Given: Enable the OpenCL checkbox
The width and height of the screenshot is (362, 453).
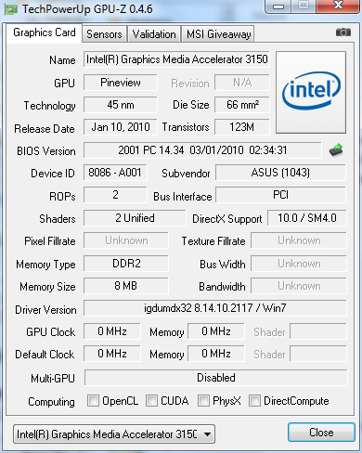Looking at the screenshot, I should click(x=93, y=401).
